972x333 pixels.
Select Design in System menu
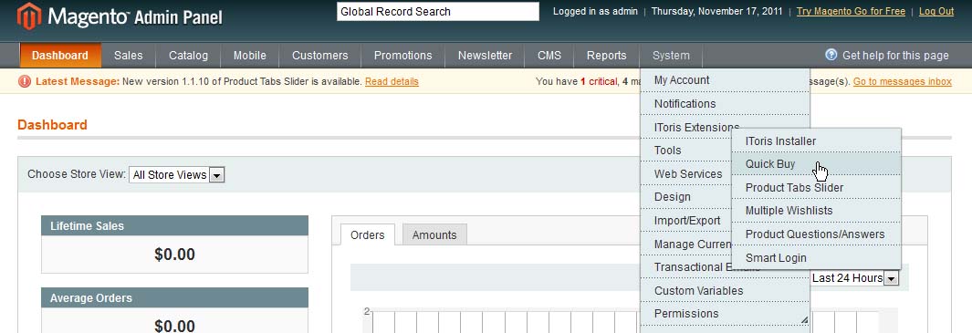(686, 196)
